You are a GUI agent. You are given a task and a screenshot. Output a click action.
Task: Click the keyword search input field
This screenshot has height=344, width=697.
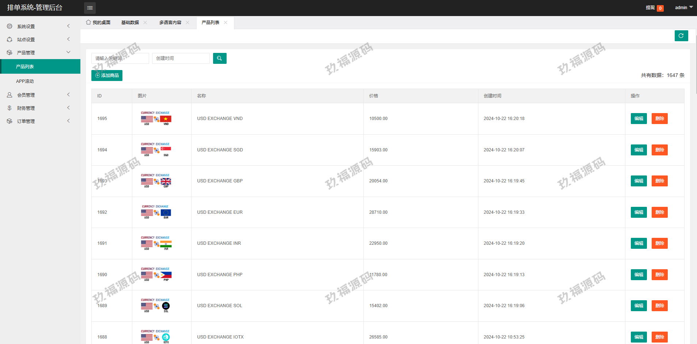click(120, 58)
